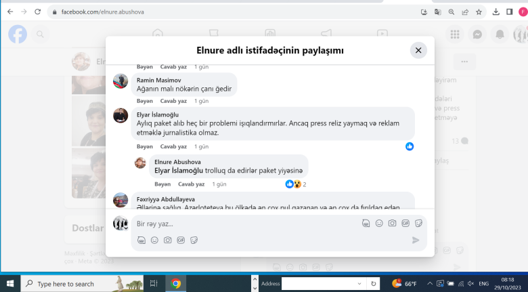This screenshot has width=528, height=292.
Task: Click the Bir rəy yaz comment field
Action: [x=244, y=224]
